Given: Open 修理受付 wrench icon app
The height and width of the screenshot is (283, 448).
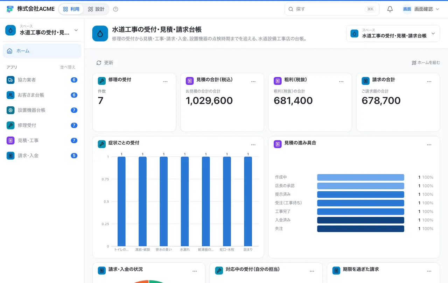Looking at the screenshot, I should pos(10,125).
